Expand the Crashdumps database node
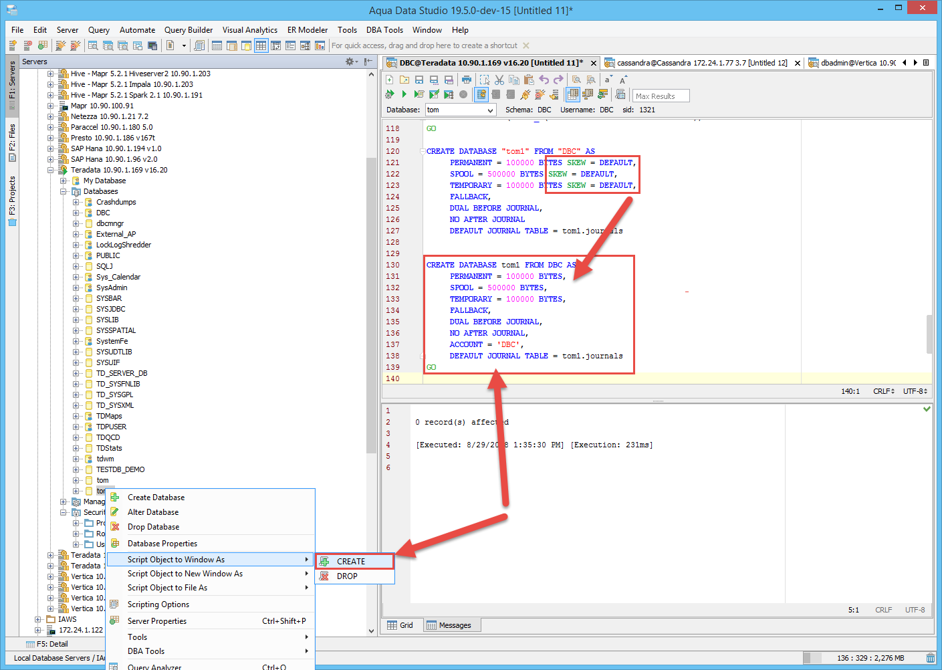The image size is (942, 670). coord(76,202)
